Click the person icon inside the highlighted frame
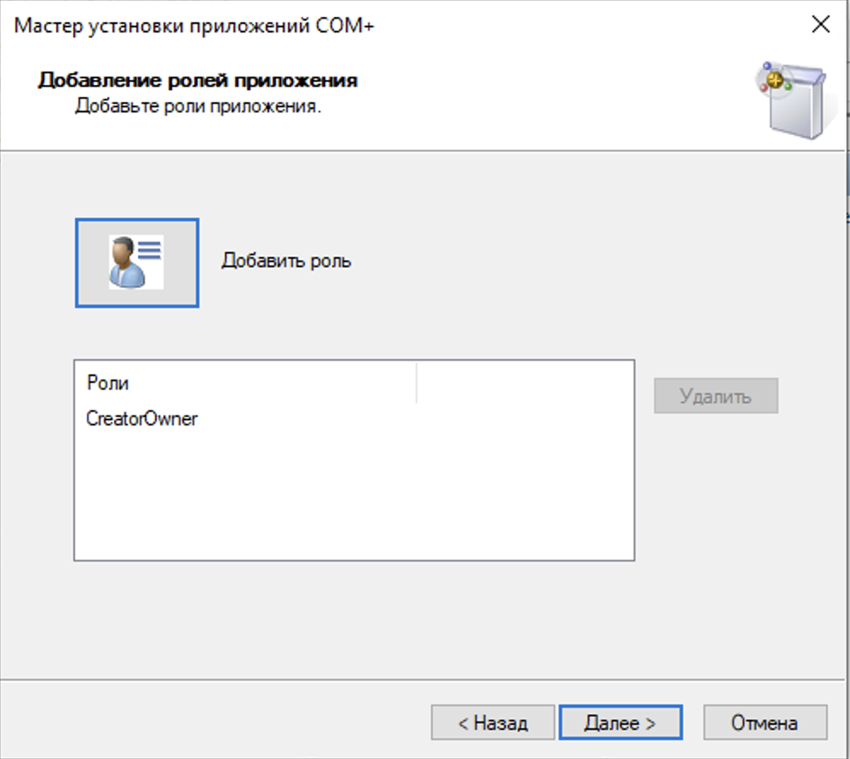 (136, 262)
